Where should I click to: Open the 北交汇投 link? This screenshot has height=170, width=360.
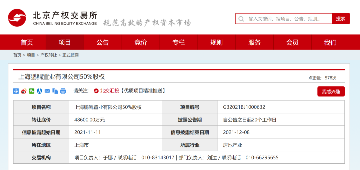pyautogui.click(x=110, y=91)
